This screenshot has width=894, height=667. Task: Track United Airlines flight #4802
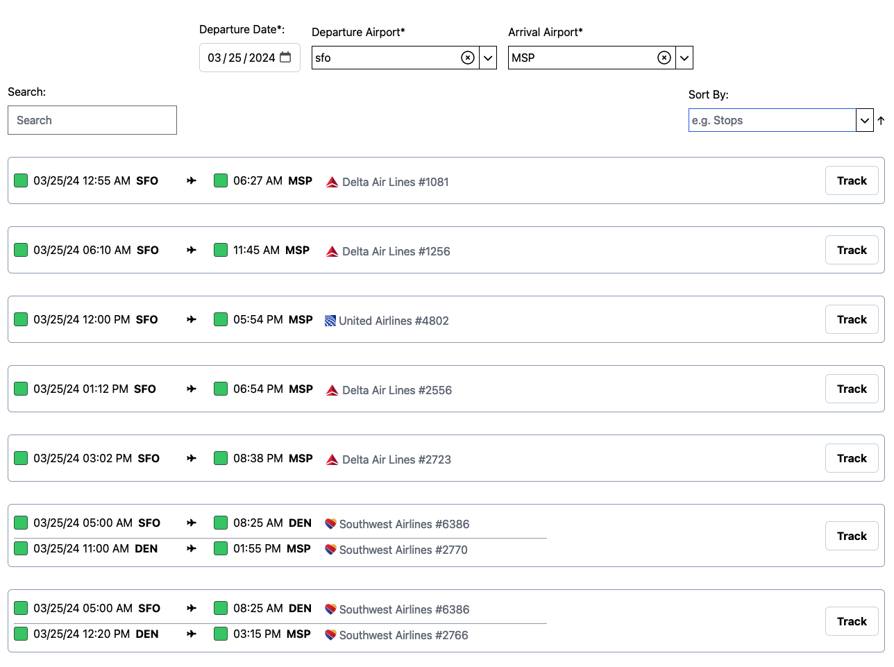[x=852, y=319]
